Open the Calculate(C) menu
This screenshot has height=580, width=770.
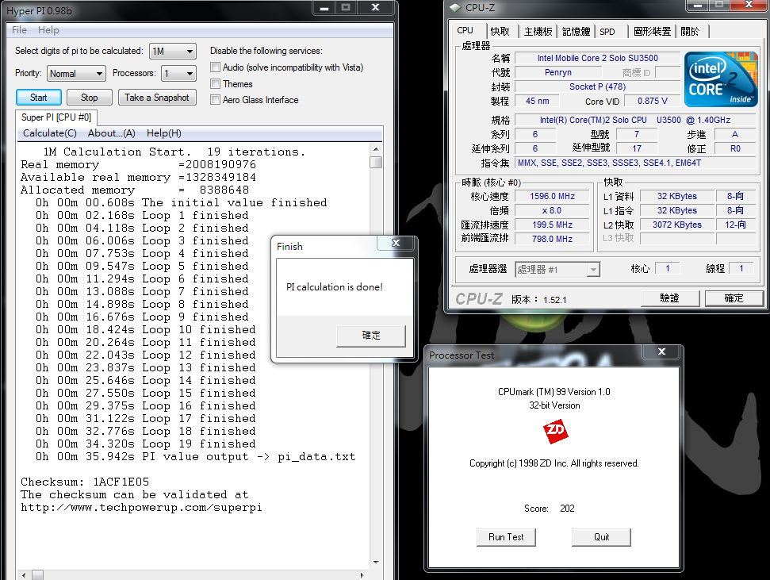[x=49, y=133]
